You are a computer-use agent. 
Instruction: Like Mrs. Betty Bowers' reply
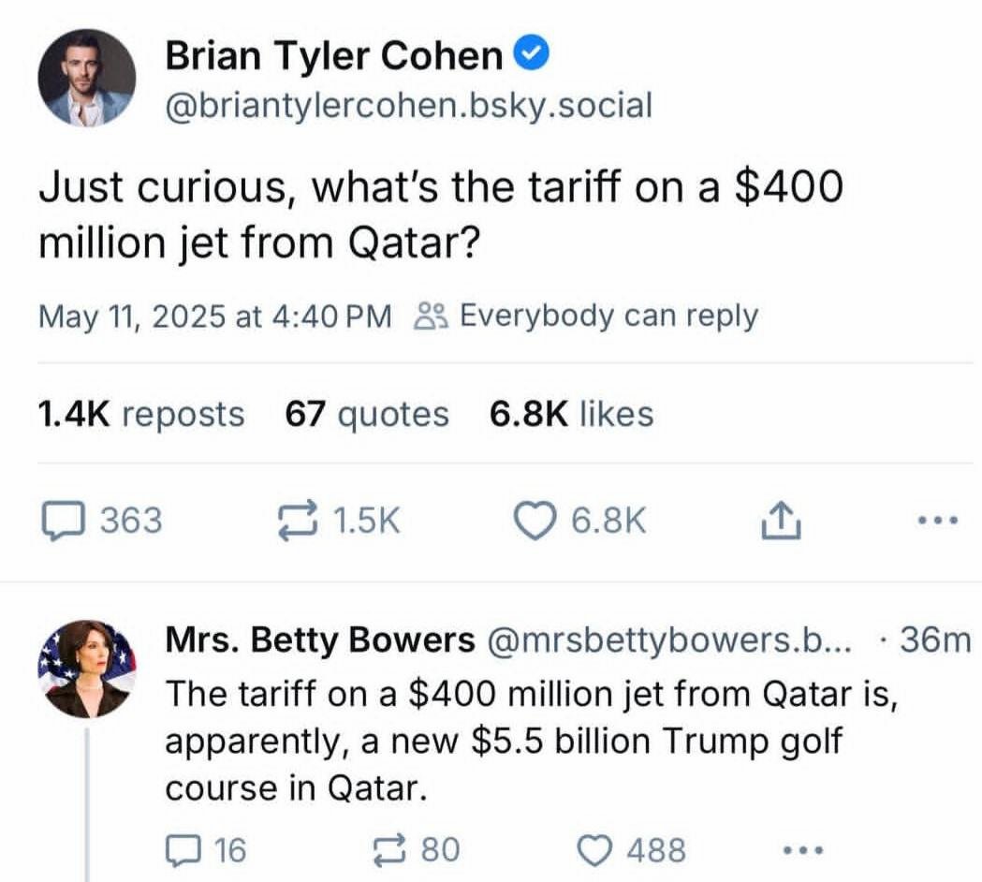[594, 850]
